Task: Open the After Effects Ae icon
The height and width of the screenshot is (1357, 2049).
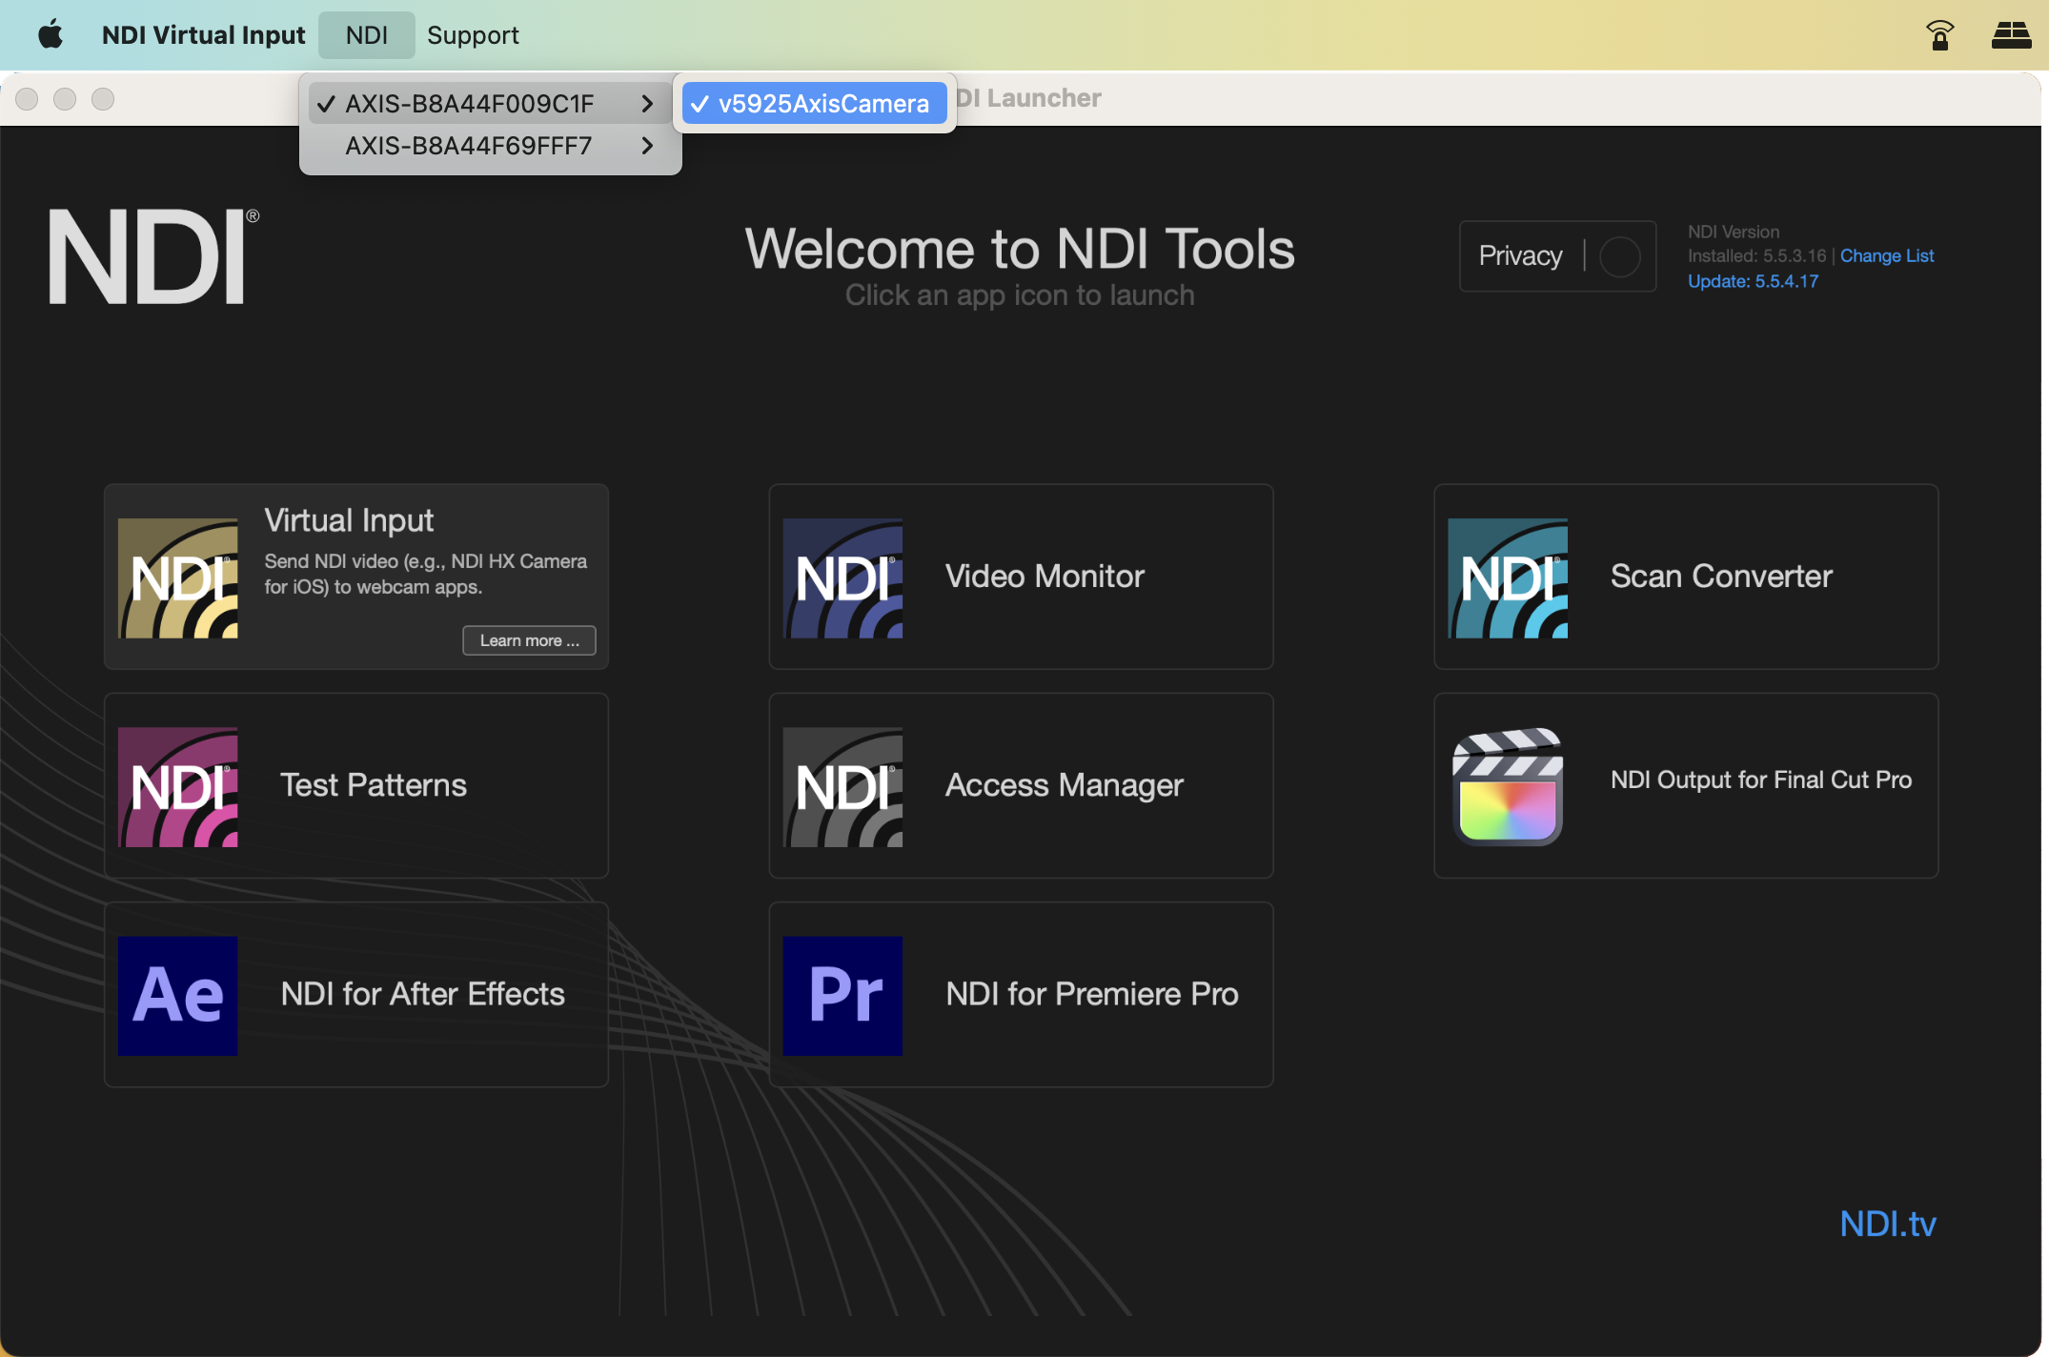Action: 177,995
